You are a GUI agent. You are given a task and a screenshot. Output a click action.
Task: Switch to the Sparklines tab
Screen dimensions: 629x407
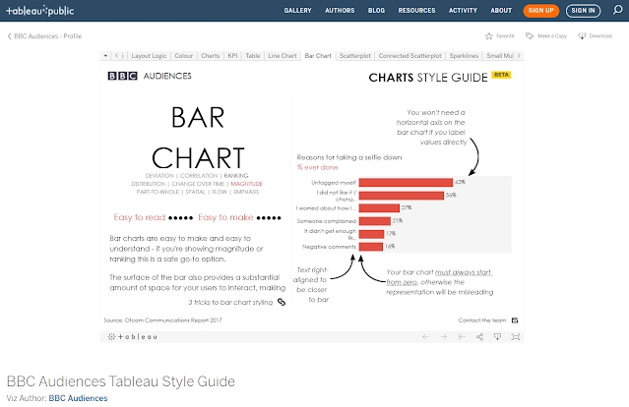click(x=464, y=56)
